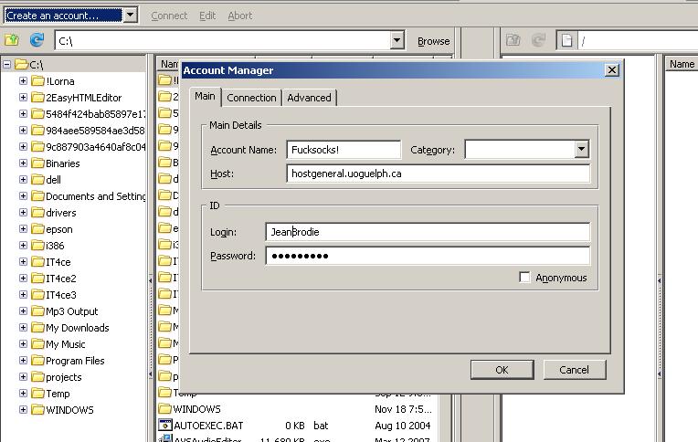Refresh the local directory listing
The height and width of the screenshot is (442, 698).
coord(37,40)
